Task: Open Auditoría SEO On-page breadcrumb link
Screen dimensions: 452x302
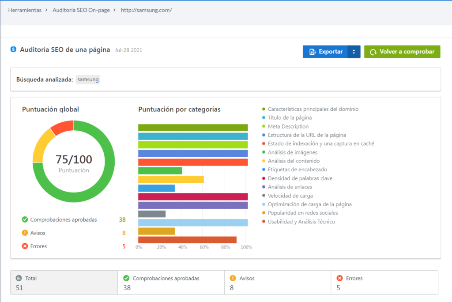Action: (x=81, y=10)
